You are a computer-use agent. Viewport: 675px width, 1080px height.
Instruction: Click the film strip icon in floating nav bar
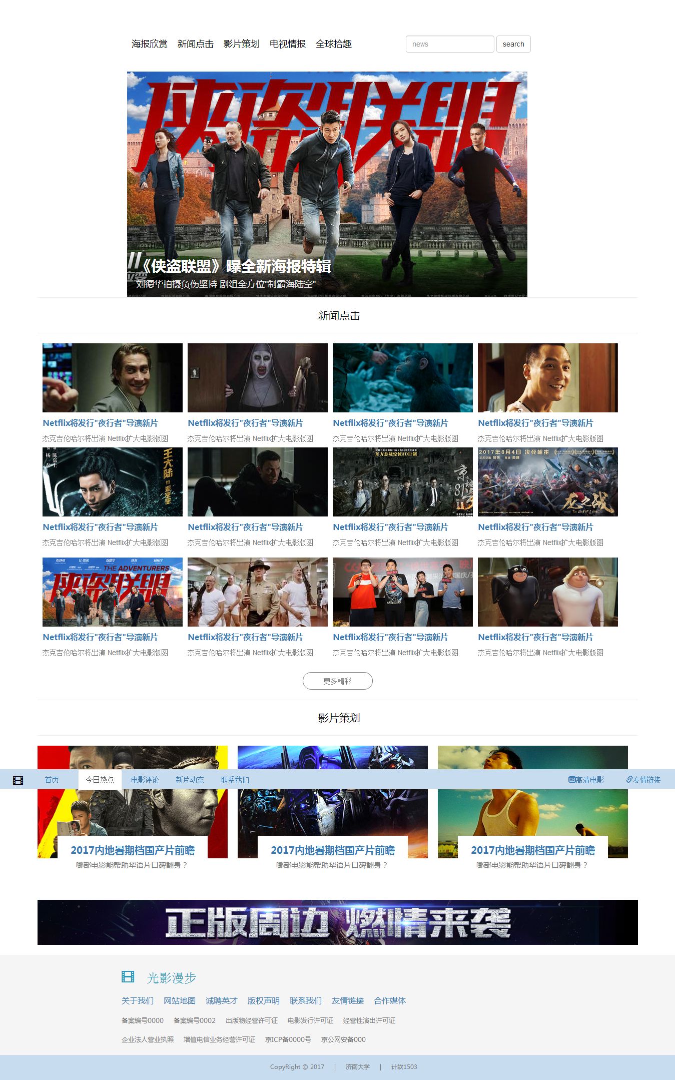[x=18, y=780]
